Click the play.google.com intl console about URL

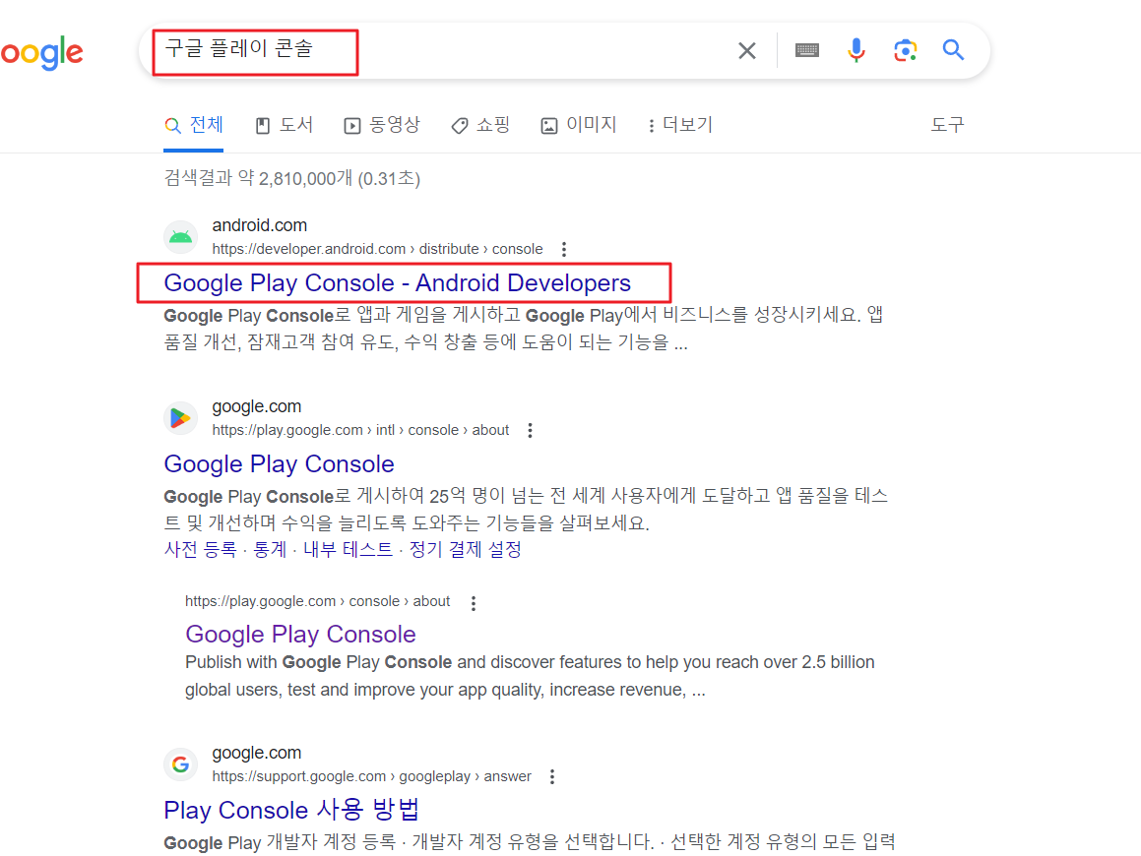[361, 431]
